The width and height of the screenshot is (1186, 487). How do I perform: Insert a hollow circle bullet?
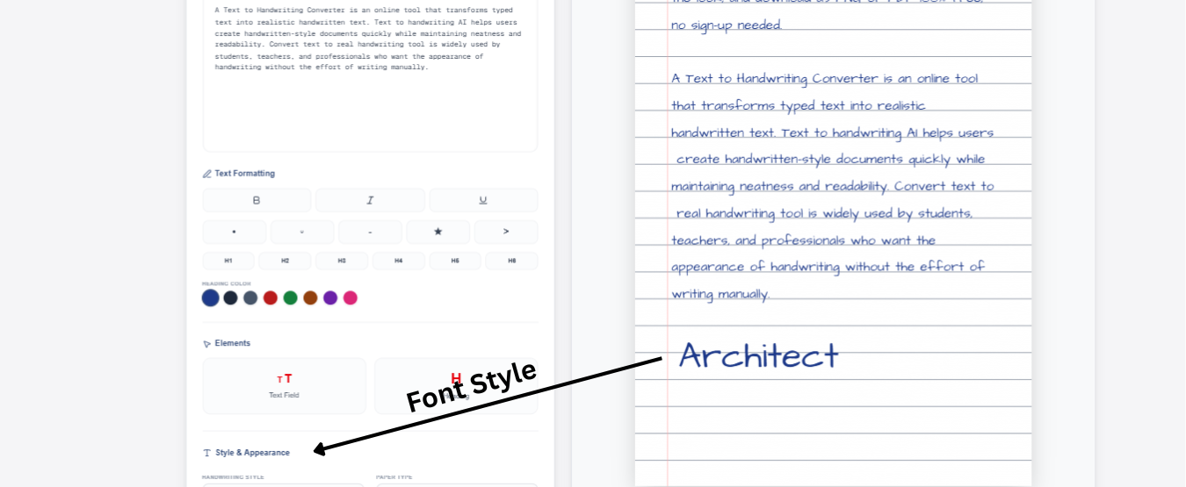point(302,232)
